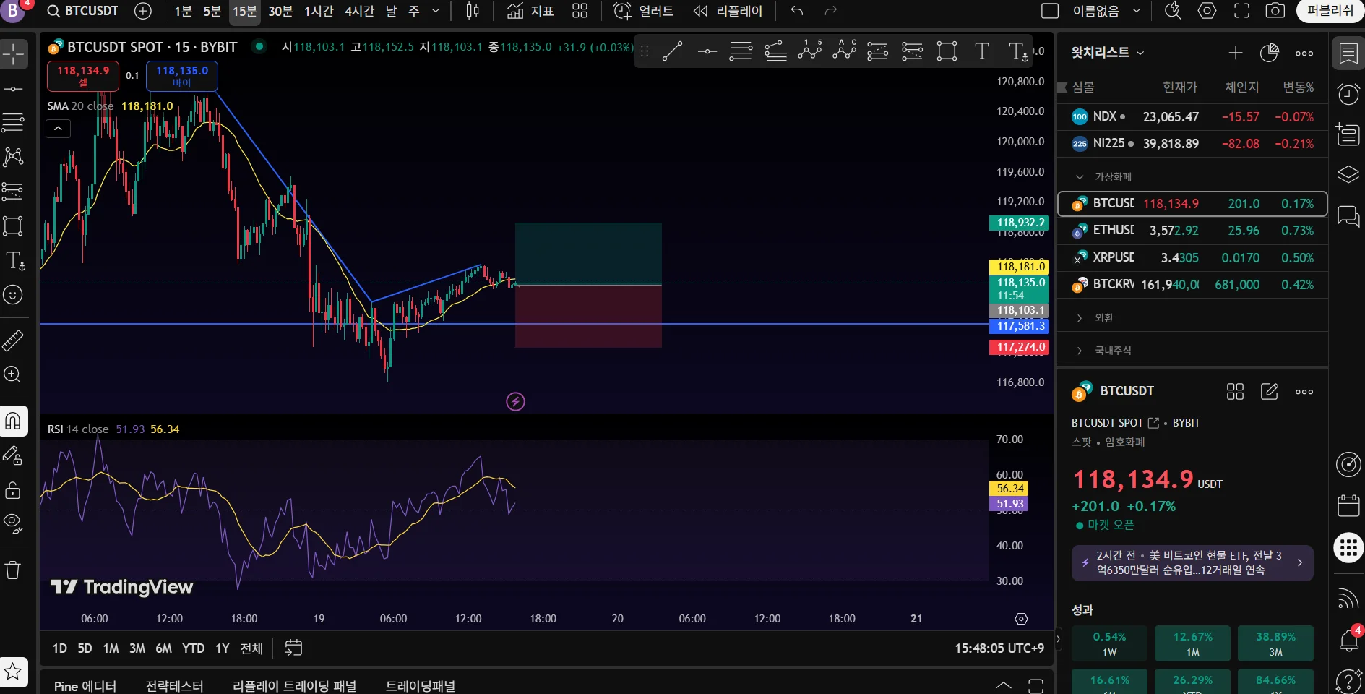
Task: Select the rectangle shape in floating toolbar
Action: (947, 51)
